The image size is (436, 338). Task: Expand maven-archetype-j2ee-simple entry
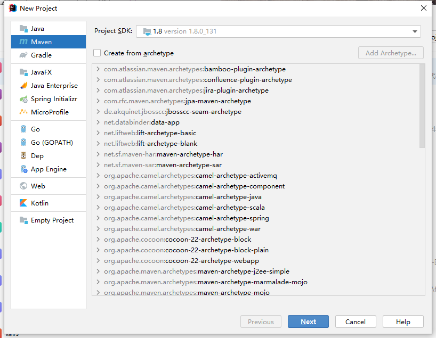click(x=99, y=271)
